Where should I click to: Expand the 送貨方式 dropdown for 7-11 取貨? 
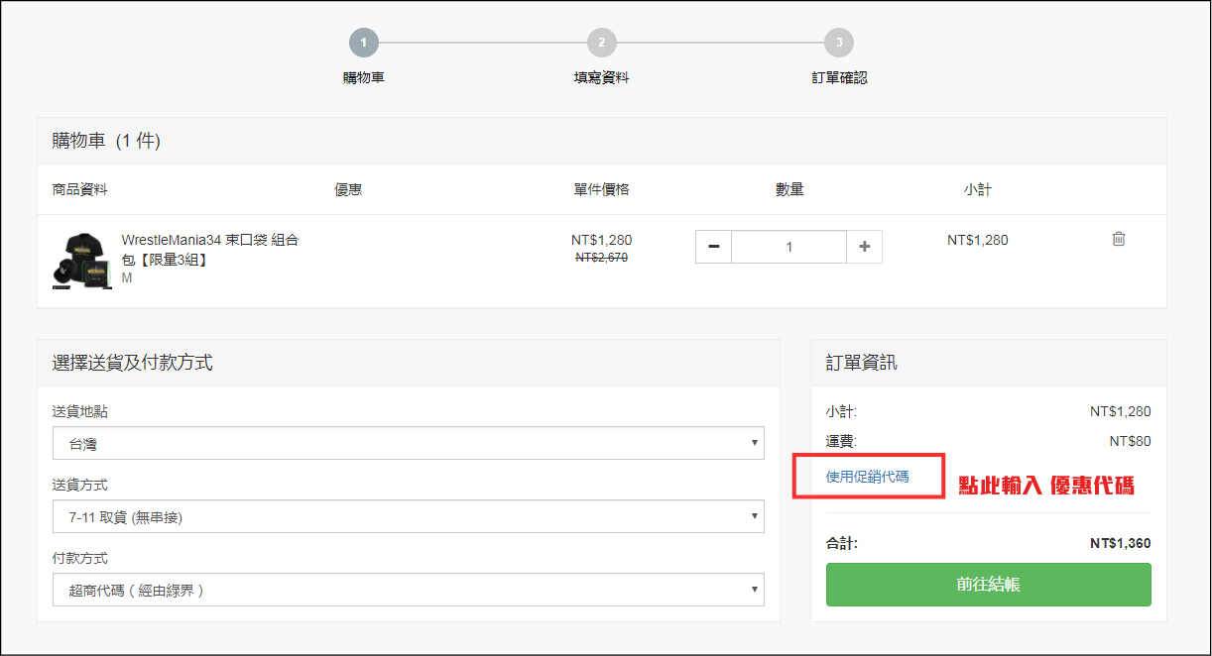click(408, 516)
